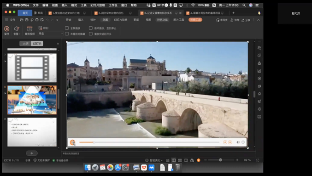Open the 动画 ribbon tab

click(x=105, y=20)
